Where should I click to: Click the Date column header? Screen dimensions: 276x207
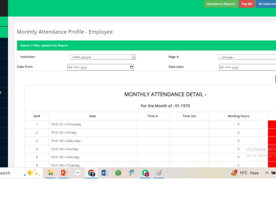tap(92, 116)
